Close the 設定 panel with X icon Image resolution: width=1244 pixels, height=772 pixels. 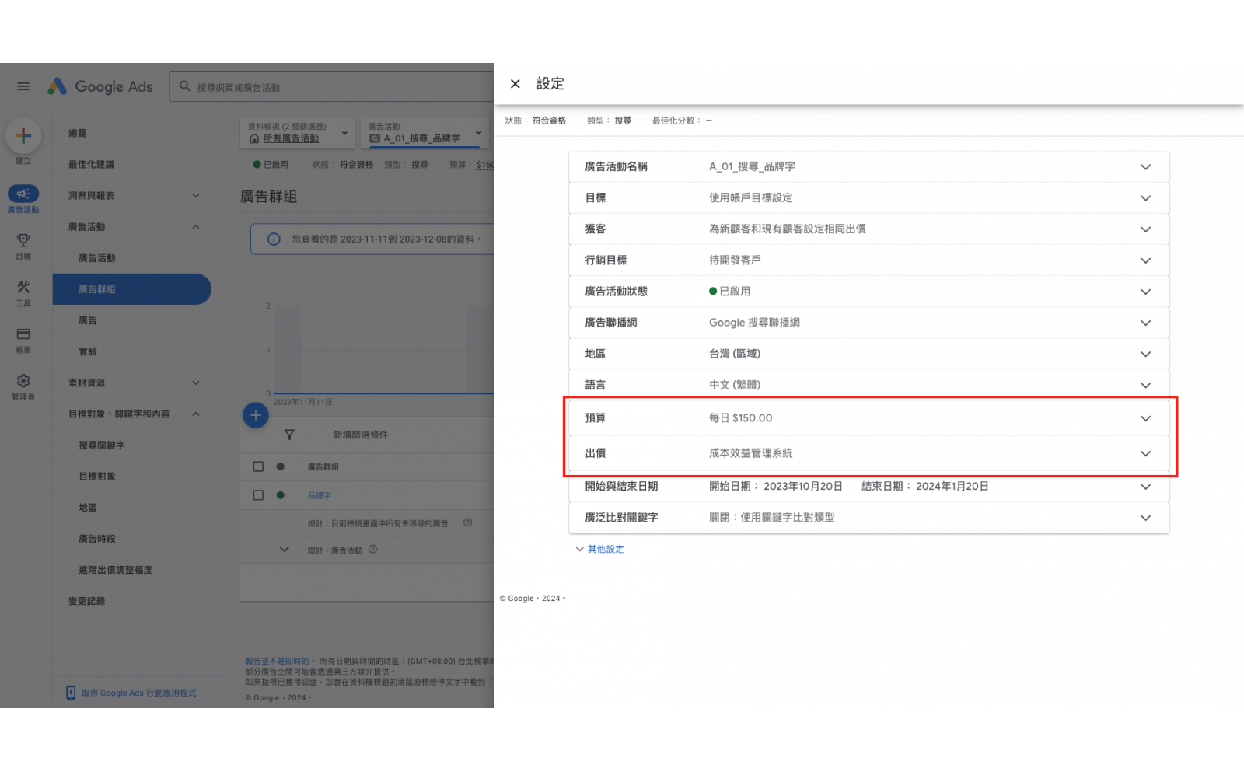tap(515, 84)
